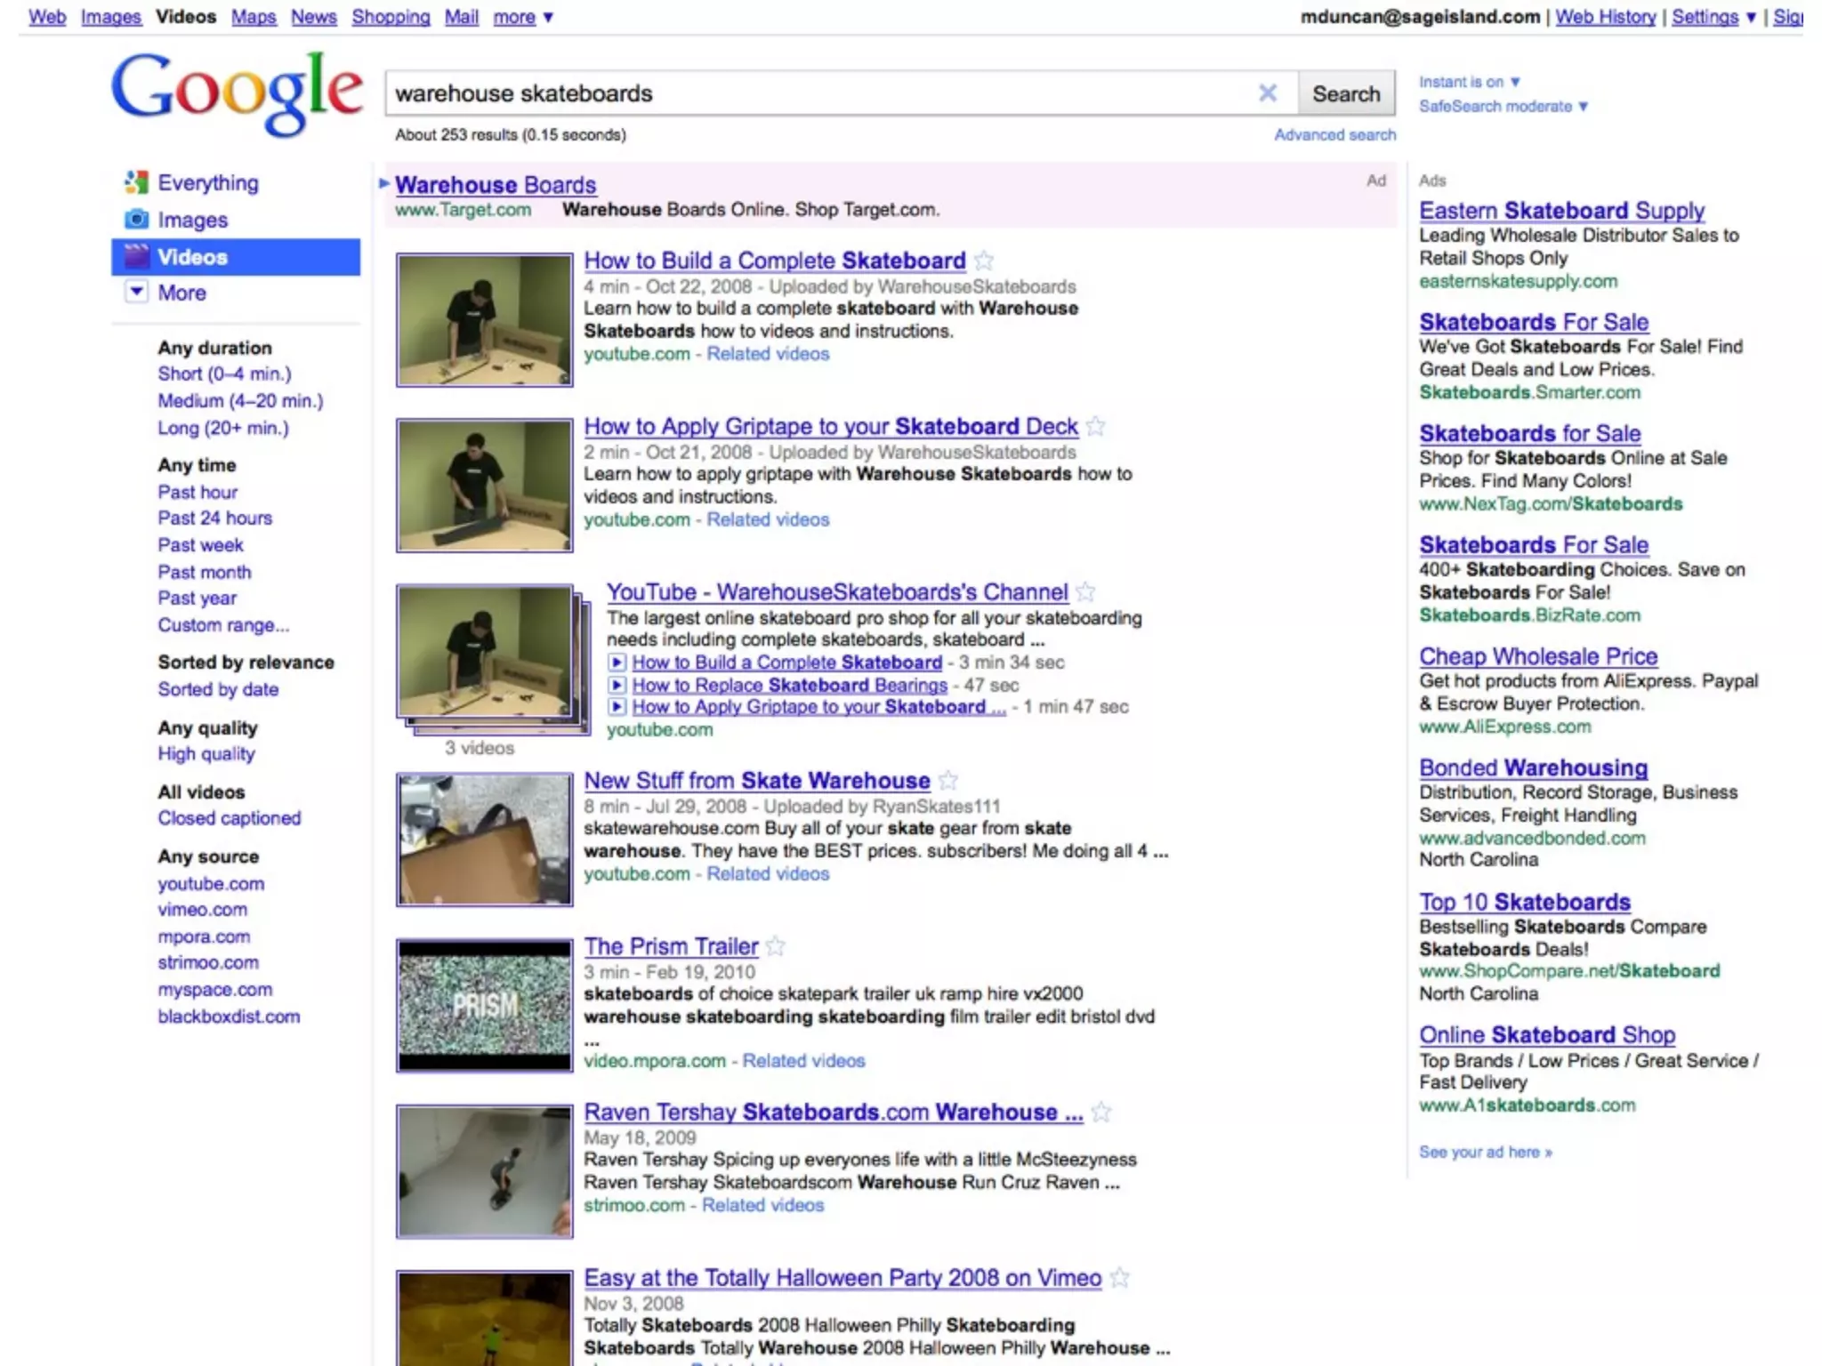Open 'The Prism Trailer' video thumbnail
1822x1366 pixels.
coord(484,1005)
